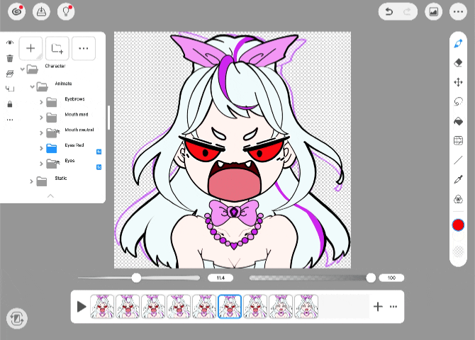475x340 pixels.
Task: Select the Lasso selection tool
Action: coord(458,101)
